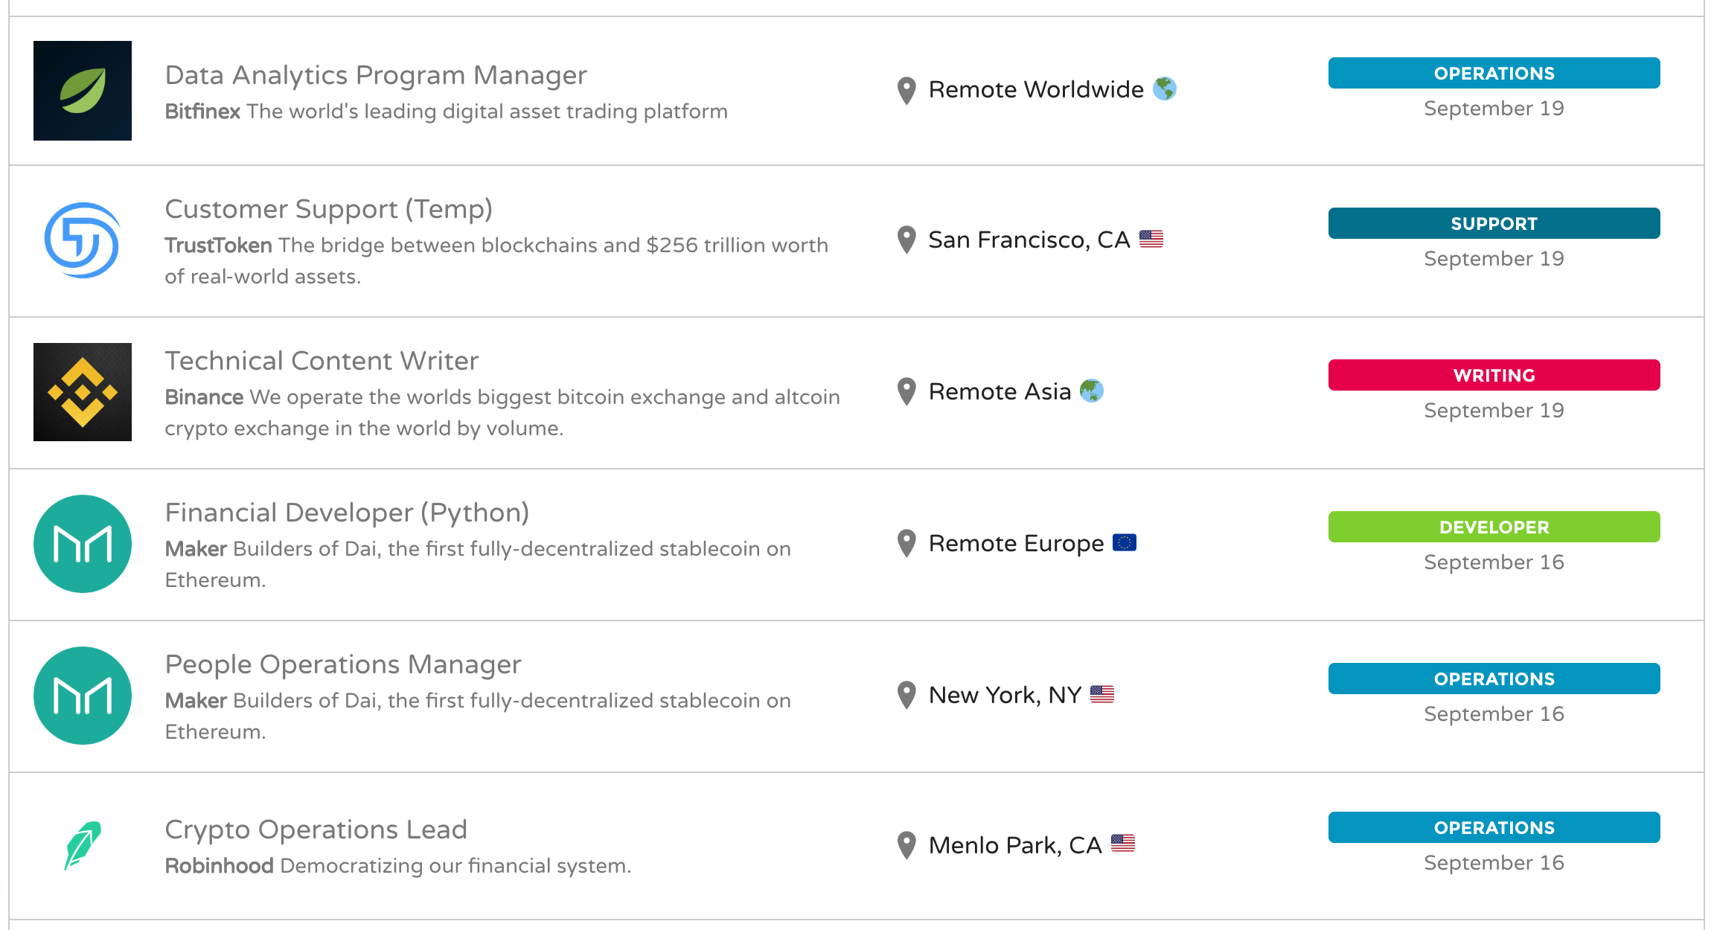
Task: Select the red WRITING category tag
Action: click(x=1494, y=375)
